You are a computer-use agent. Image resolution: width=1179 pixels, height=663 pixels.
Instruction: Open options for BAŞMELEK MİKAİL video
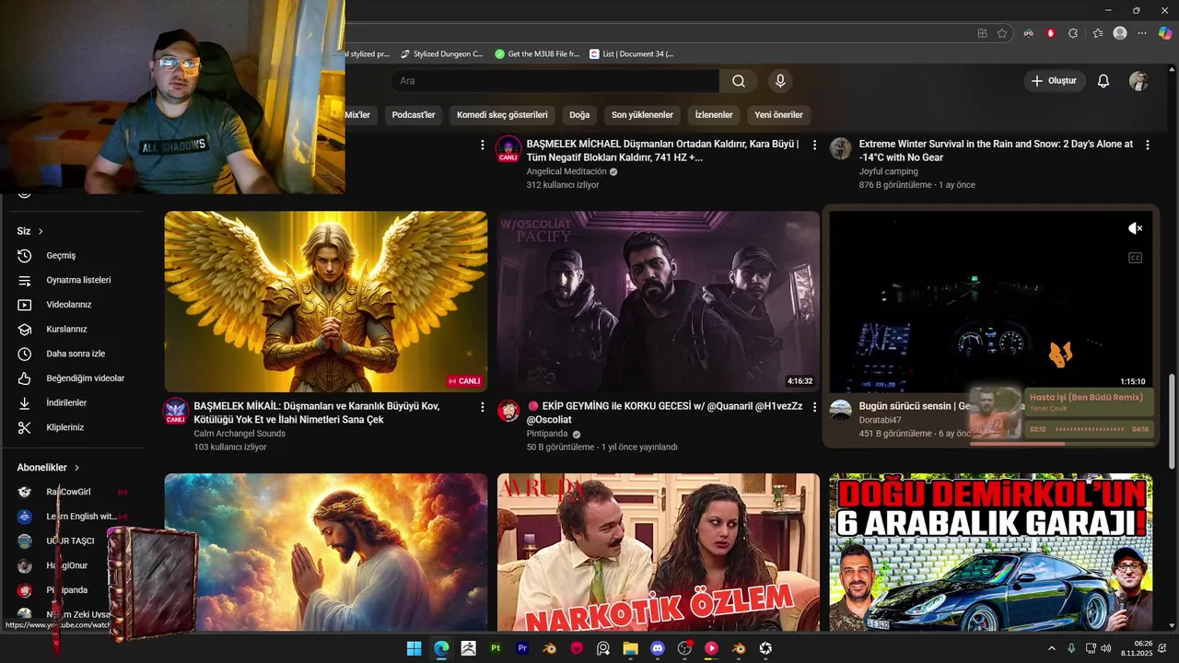click(x=483, y=407)
